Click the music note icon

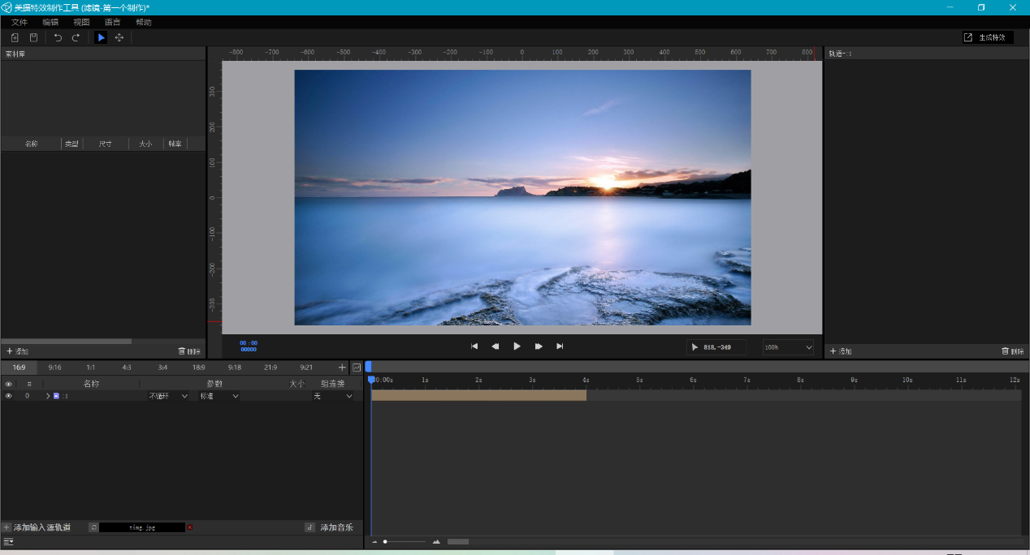[x=310, y=527]
